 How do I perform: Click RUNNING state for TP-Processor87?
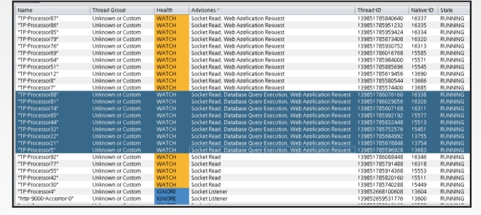pyautogui.click(x=452, y=18)
